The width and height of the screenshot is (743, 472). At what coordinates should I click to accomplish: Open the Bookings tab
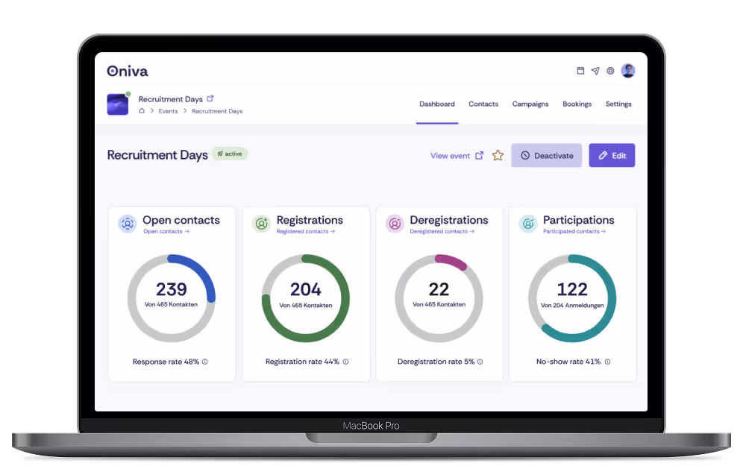(577, 104)
